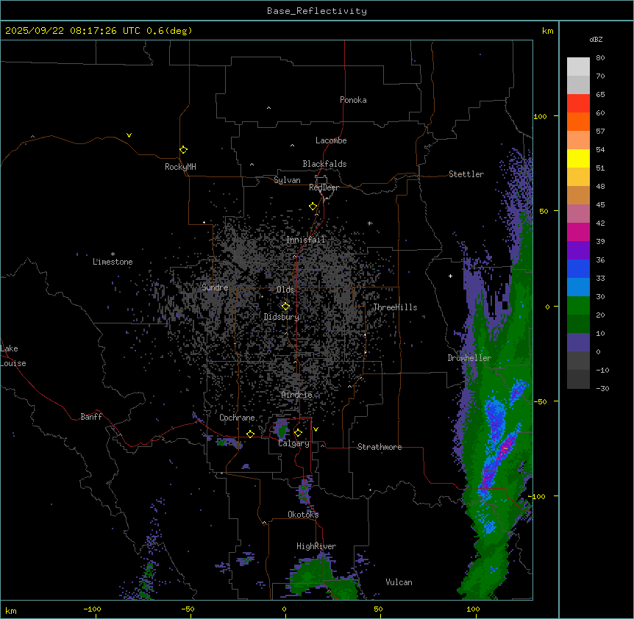Select the Ponoka town label
The image size is (634, 619).
tap(353, 100)
